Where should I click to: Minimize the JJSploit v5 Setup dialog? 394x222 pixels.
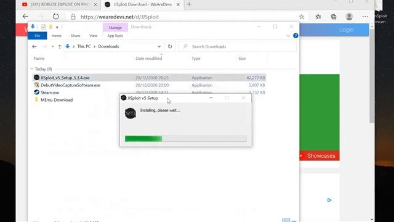click(x=211, y=98)
